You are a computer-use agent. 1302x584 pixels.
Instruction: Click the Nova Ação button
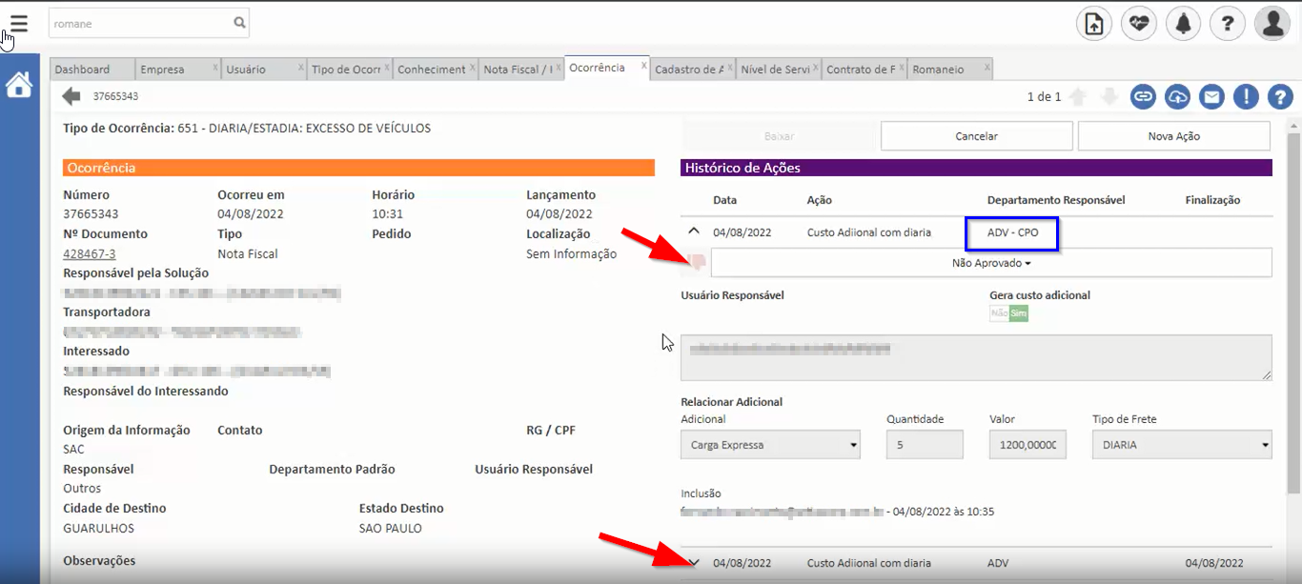[x=1173, y=136]
